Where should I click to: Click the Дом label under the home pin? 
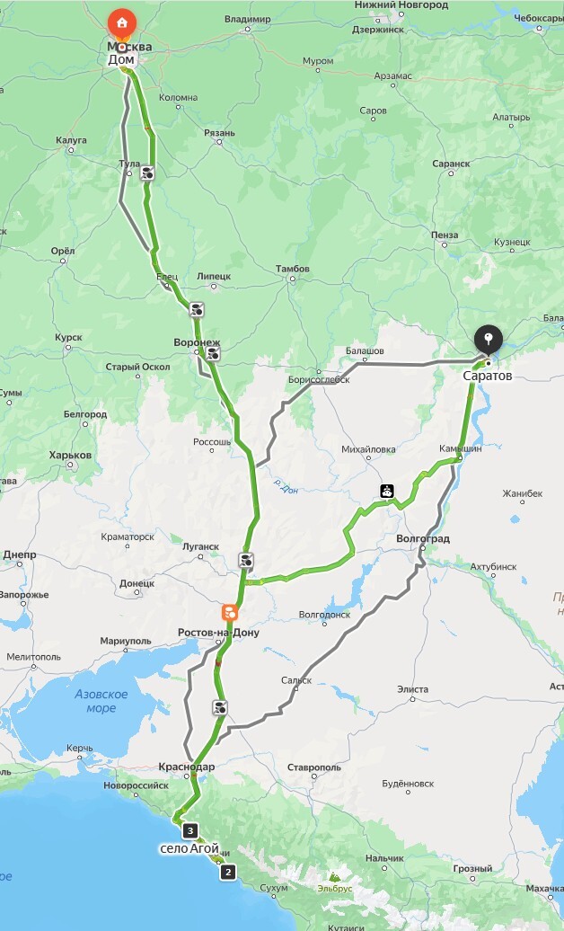[121, 59]
